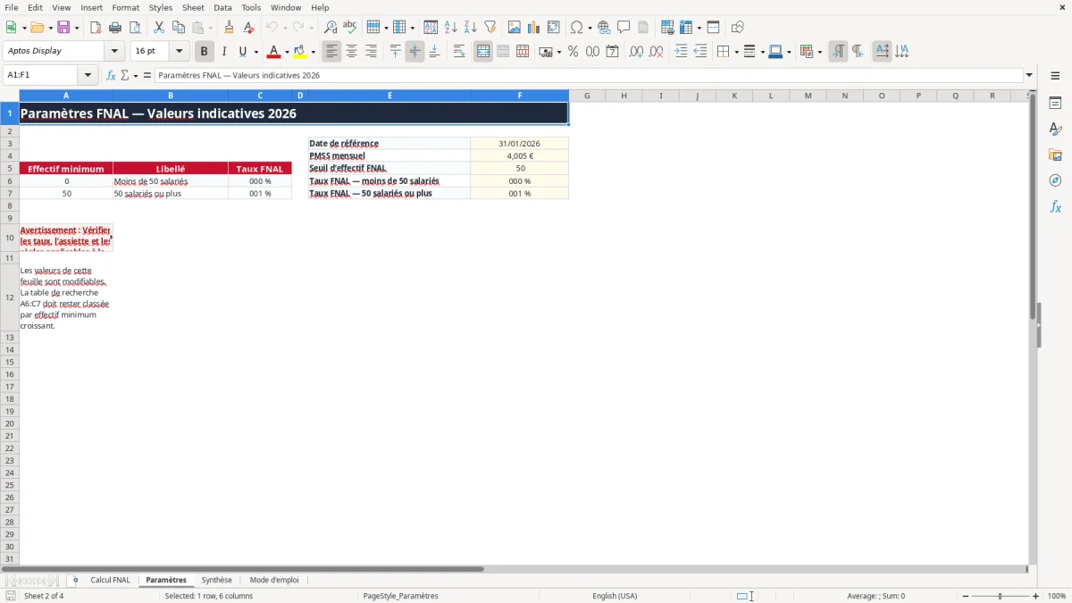Open the sidebar Navigator panel
The image size is (1072, 603).
pyautogui.click(x=1055, y=181)
